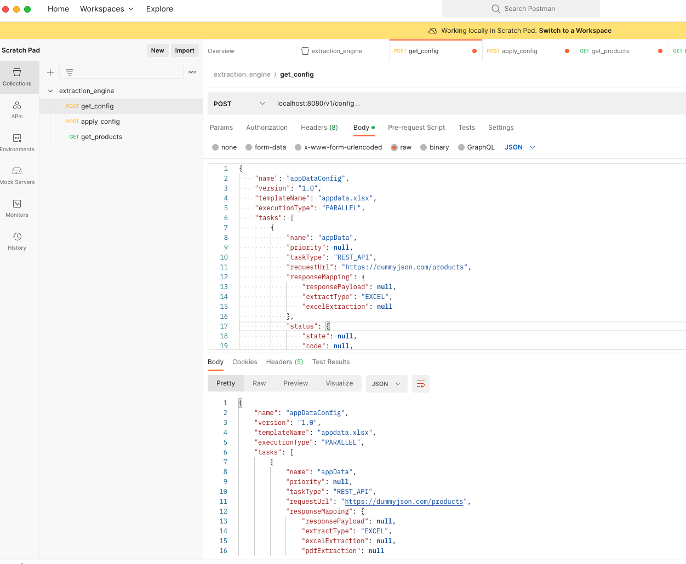Image resolution: width=686 pixels, height=564 pixels.
Task: Switch to the POST apply_config tab
Action: (512, 51)
